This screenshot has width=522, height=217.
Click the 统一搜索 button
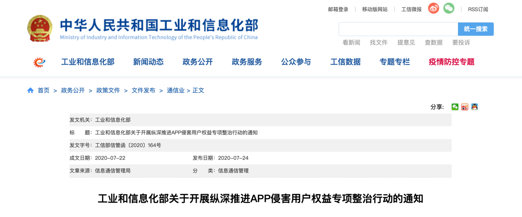[476, 29]
